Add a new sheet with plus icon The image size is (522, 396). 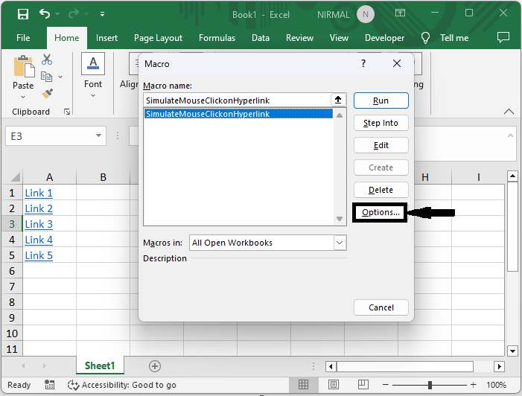154,366
